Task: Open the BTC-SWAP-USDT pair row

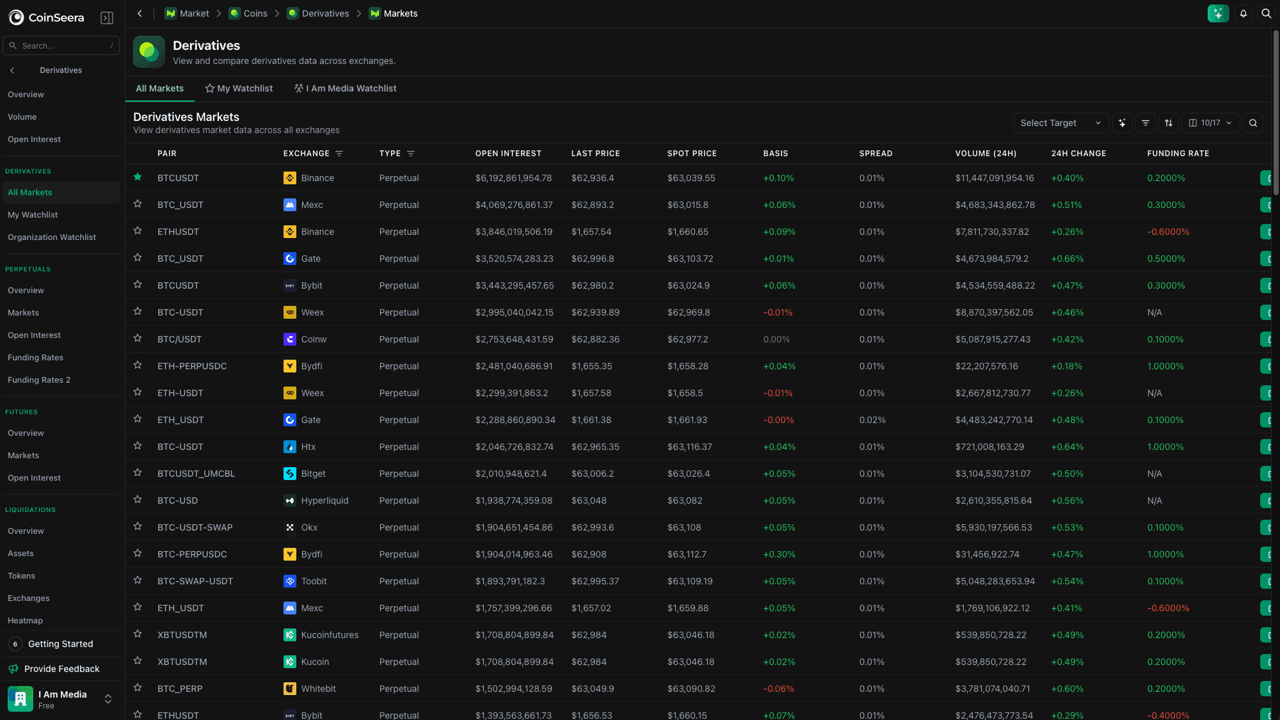Action: (698, 581)
